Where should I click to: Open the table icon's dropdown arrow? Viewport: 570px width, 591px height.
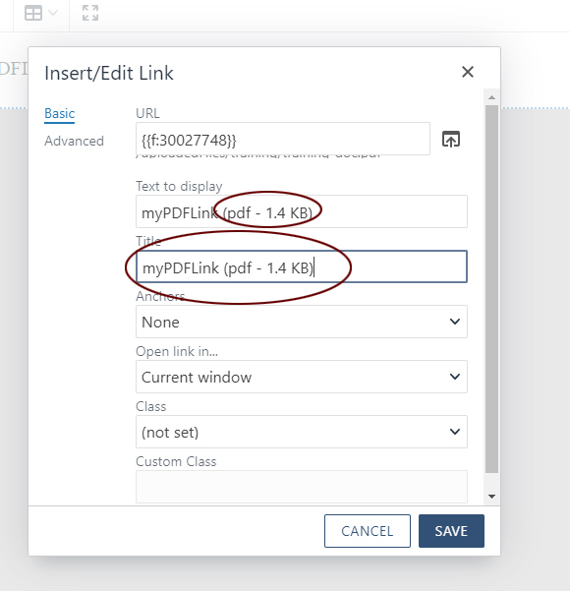53,13
